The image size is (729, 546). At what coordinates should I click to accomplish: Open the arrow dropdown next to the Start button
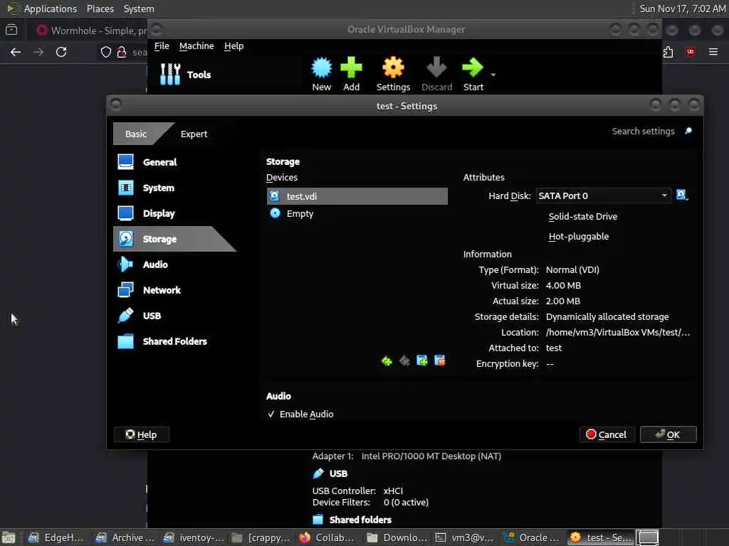click(493, 75)
